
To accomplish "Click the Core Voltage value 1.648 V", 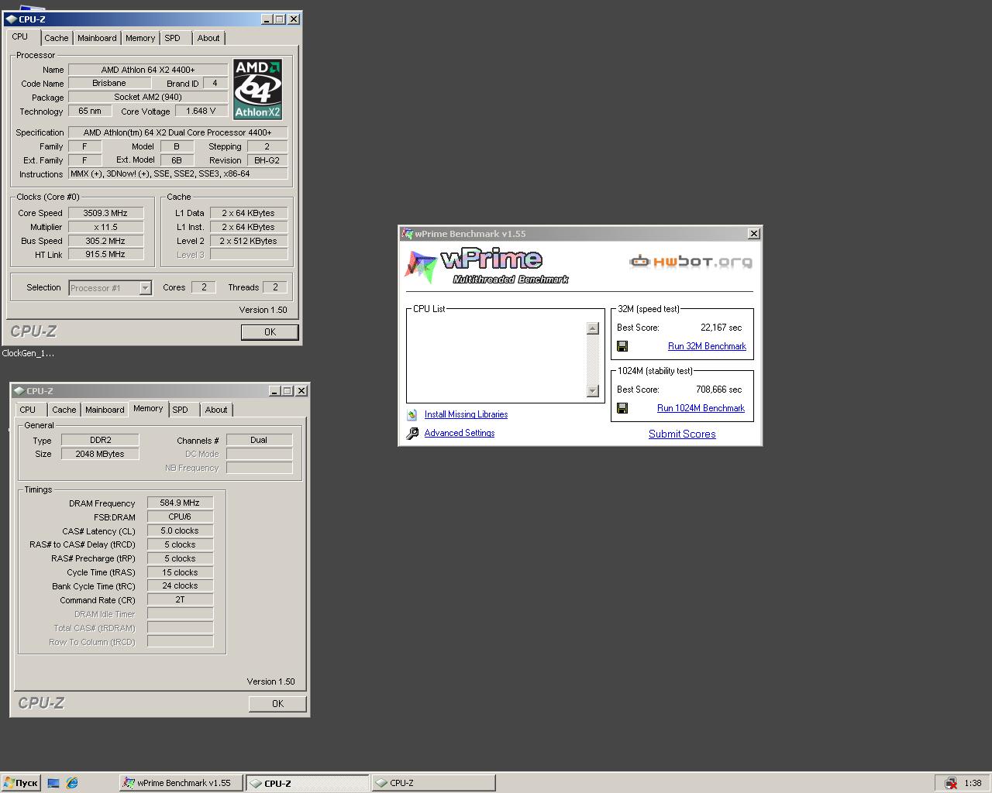I will [201, 111].
